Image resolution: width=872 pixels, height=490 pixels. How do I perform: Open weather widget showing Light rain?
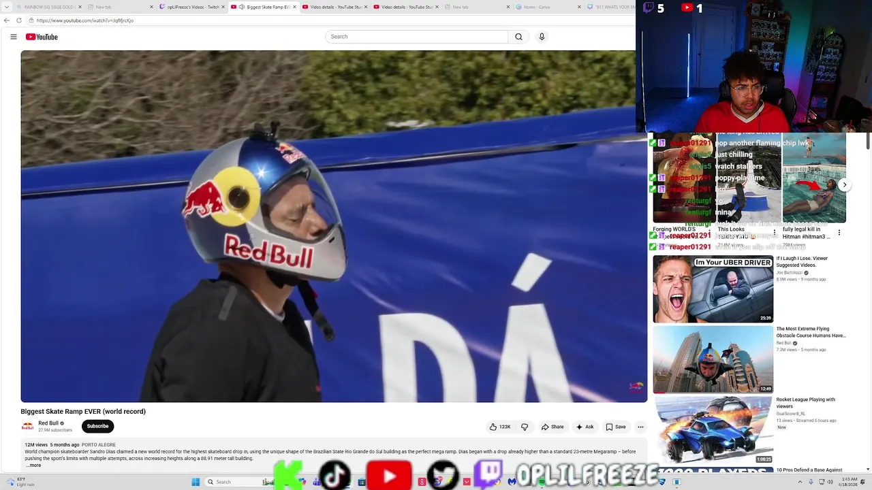[x=20, y=482]
